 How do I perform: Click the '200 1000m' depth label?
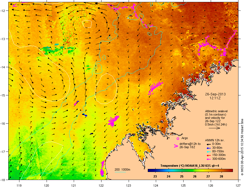coord(123,169)
